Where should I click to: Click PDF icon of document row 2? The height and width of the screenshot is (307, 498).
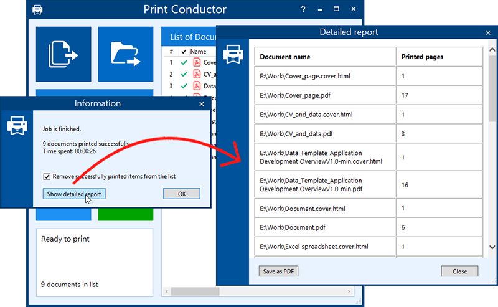[197, 74]
